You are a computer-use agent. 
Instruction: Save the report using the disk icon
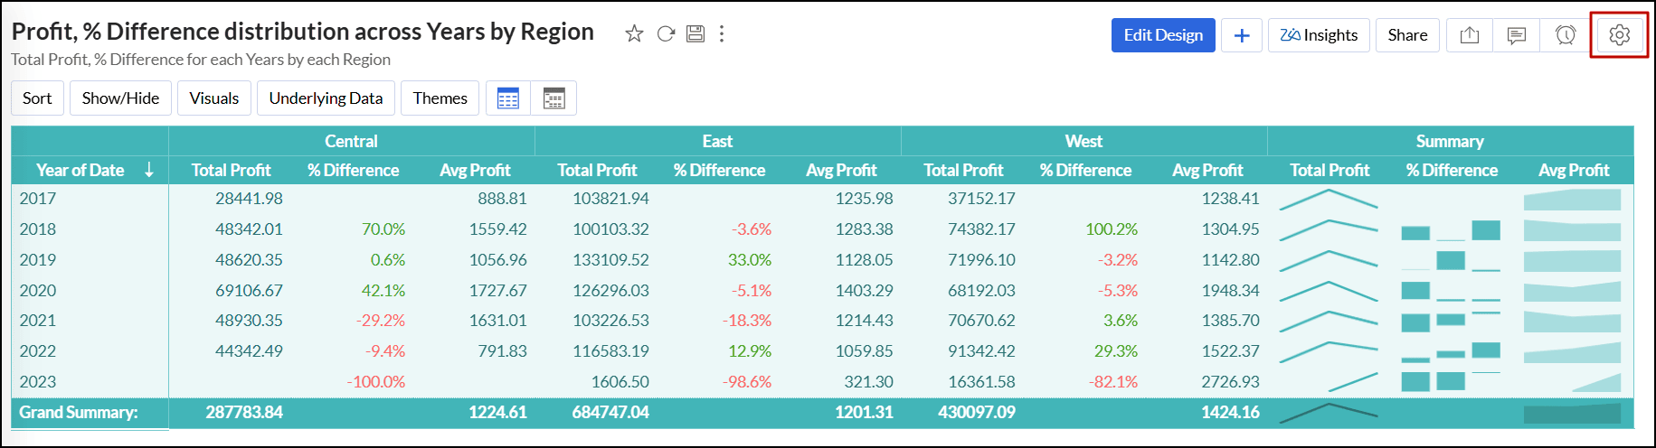[695, 34]
